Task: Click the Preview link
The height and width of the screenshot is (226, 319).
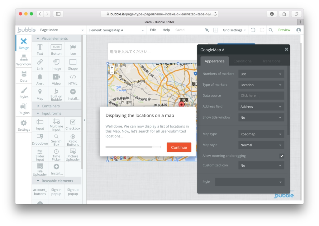Action: click(284, 30)
